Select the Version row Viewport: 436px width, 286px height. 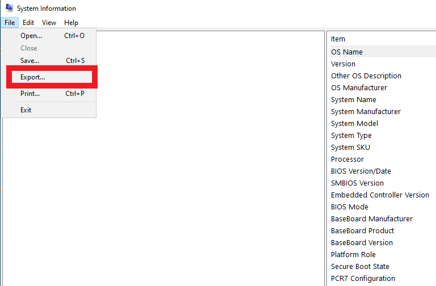pyautogui.click(x=383, y=64)
